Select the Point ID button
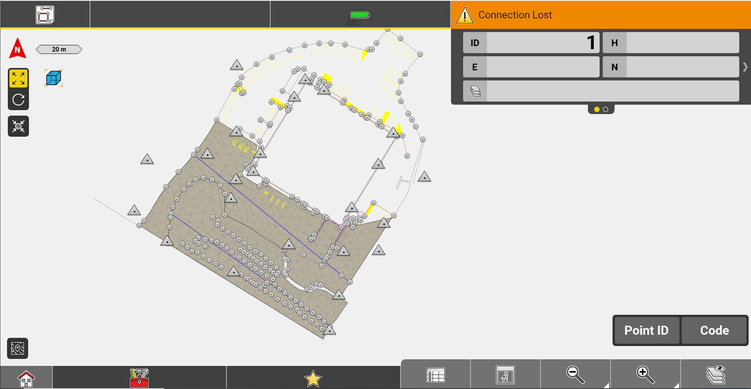The width and height of the screenshot is (751, 389). pos(646,330)
